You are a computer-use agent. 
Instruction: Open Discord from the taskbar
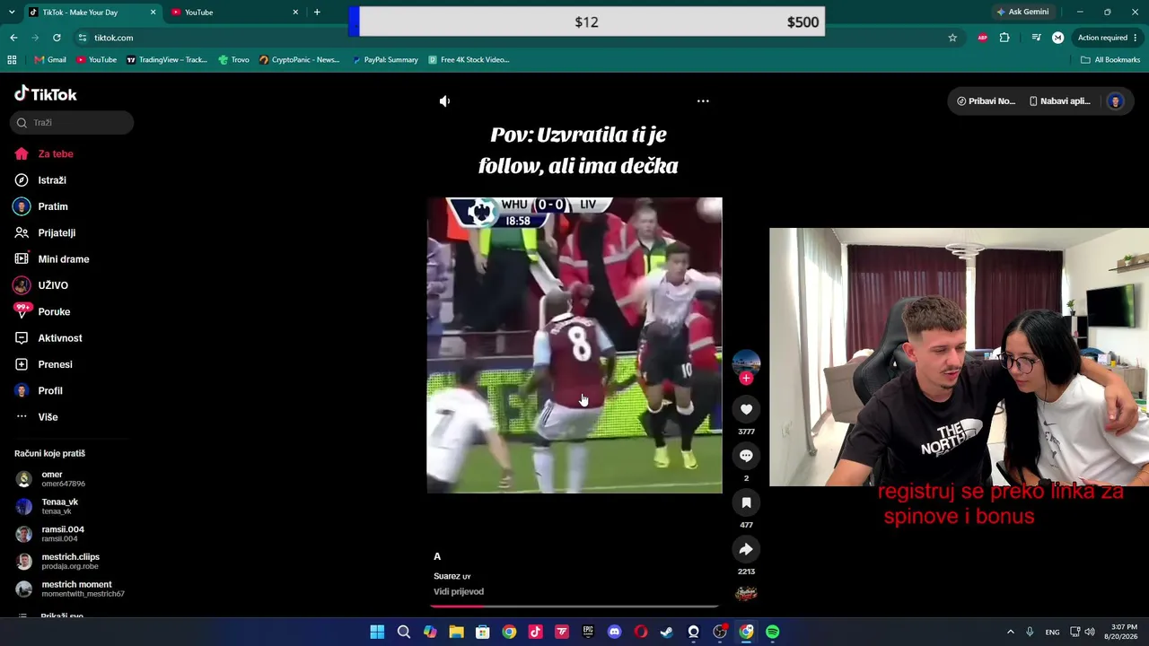click(x=614, y=632)
